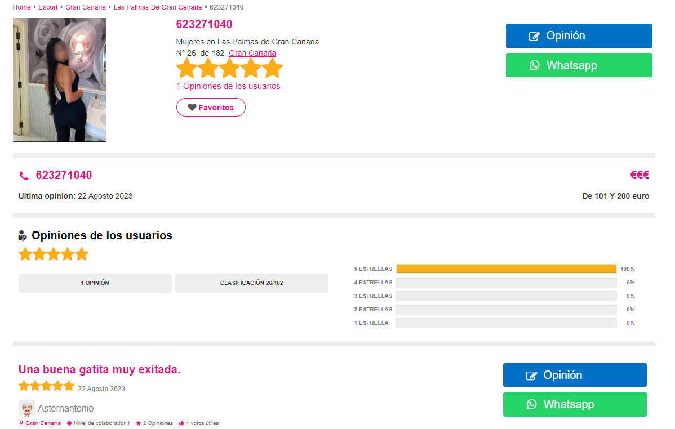Click the heart icon in Favoritos button
675x429 pixels.
pos(192,107)
